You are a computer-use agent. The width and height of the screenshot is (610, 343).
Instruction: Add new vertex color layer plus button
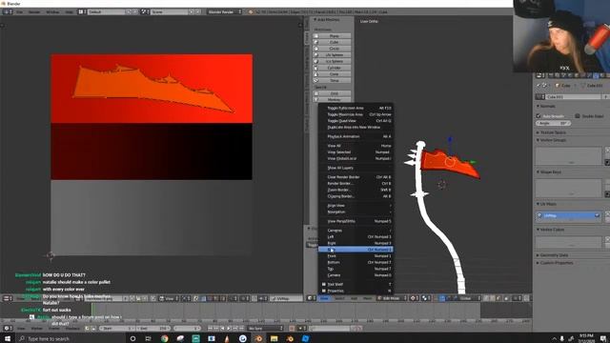pyautogui.click(x=607, y=239)
